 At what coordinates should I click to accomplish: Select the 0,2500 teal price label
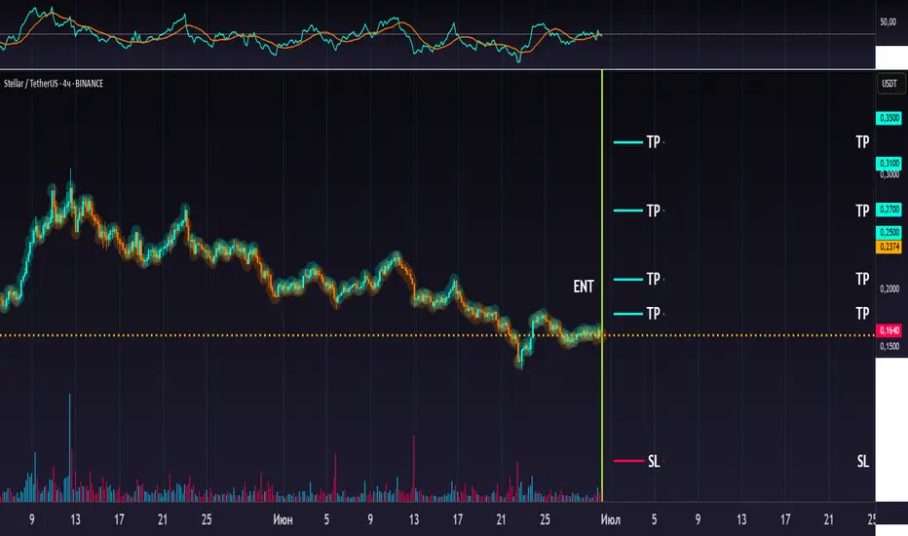tap(889, 232)
